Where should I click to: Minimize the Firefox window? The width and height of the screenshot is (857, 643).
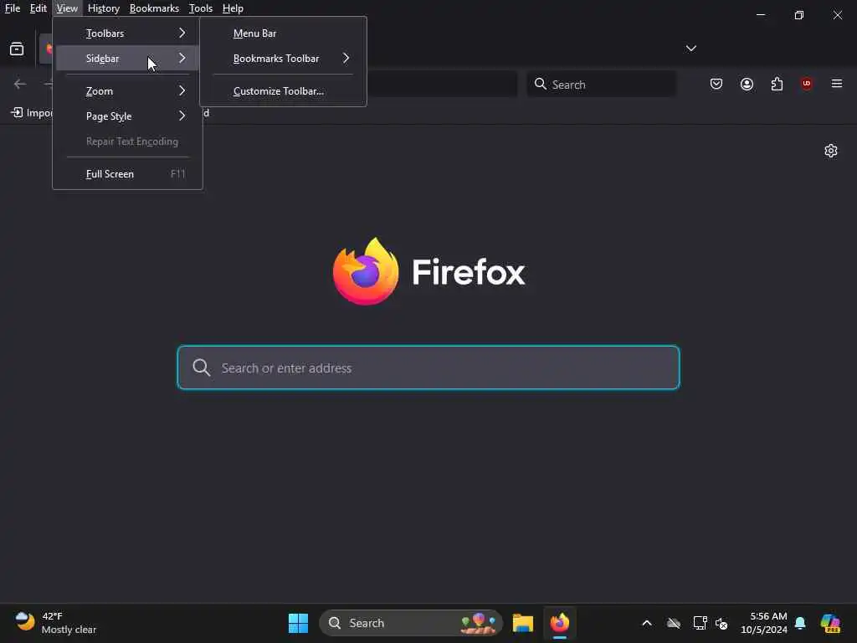[761, 15]
